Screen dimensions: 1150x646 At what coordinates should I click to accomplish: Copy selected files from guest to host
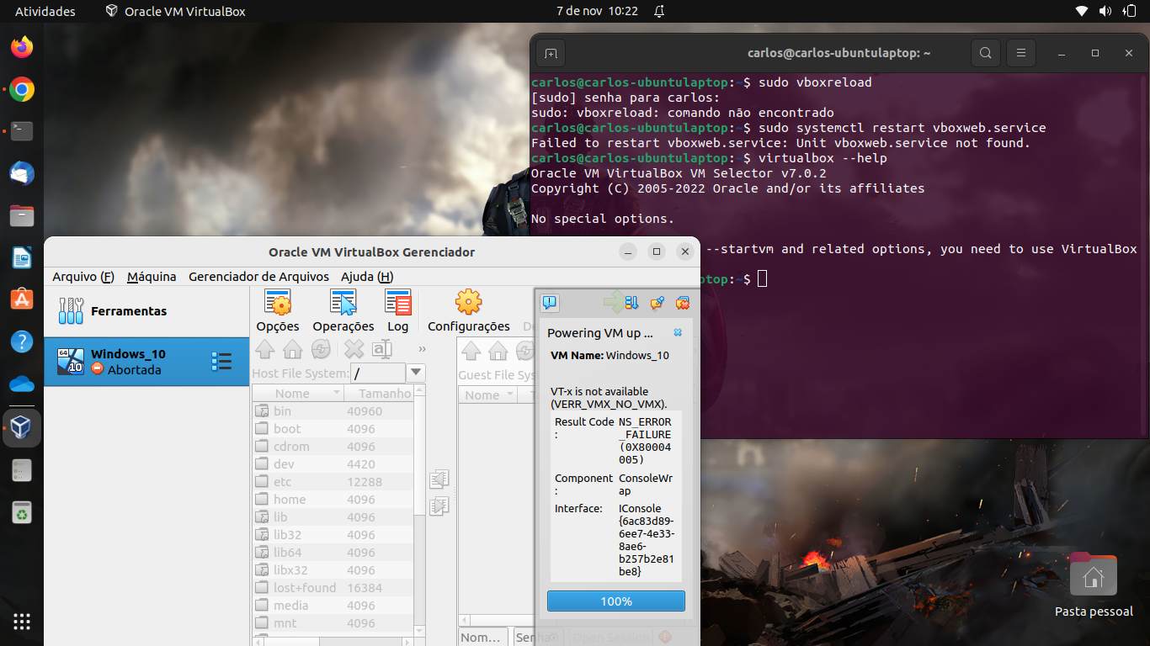[x=439, y=479]
